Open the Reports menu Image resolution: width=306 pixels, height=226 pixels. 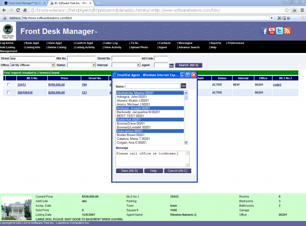(215, 43)
